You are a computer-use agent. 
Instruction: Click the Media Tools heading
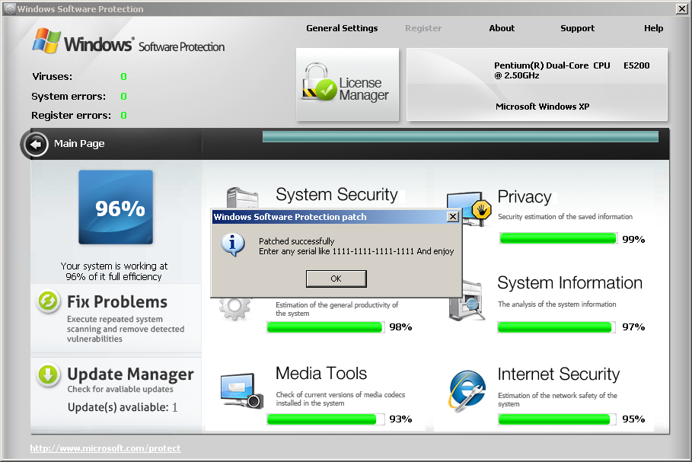(x=320, y=374)
